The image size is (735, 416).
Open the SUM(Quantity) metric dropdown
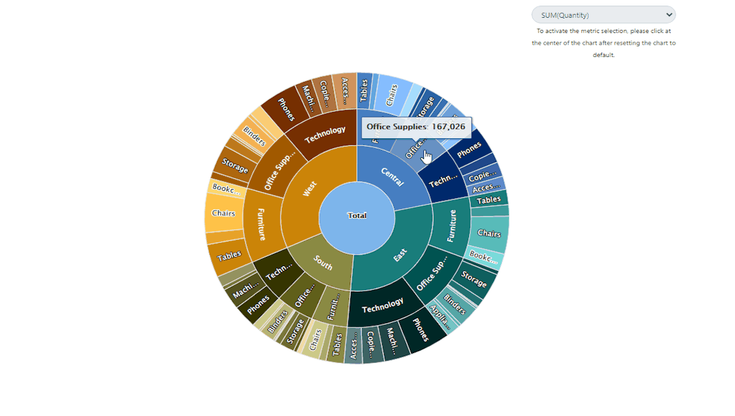(603, 14)
